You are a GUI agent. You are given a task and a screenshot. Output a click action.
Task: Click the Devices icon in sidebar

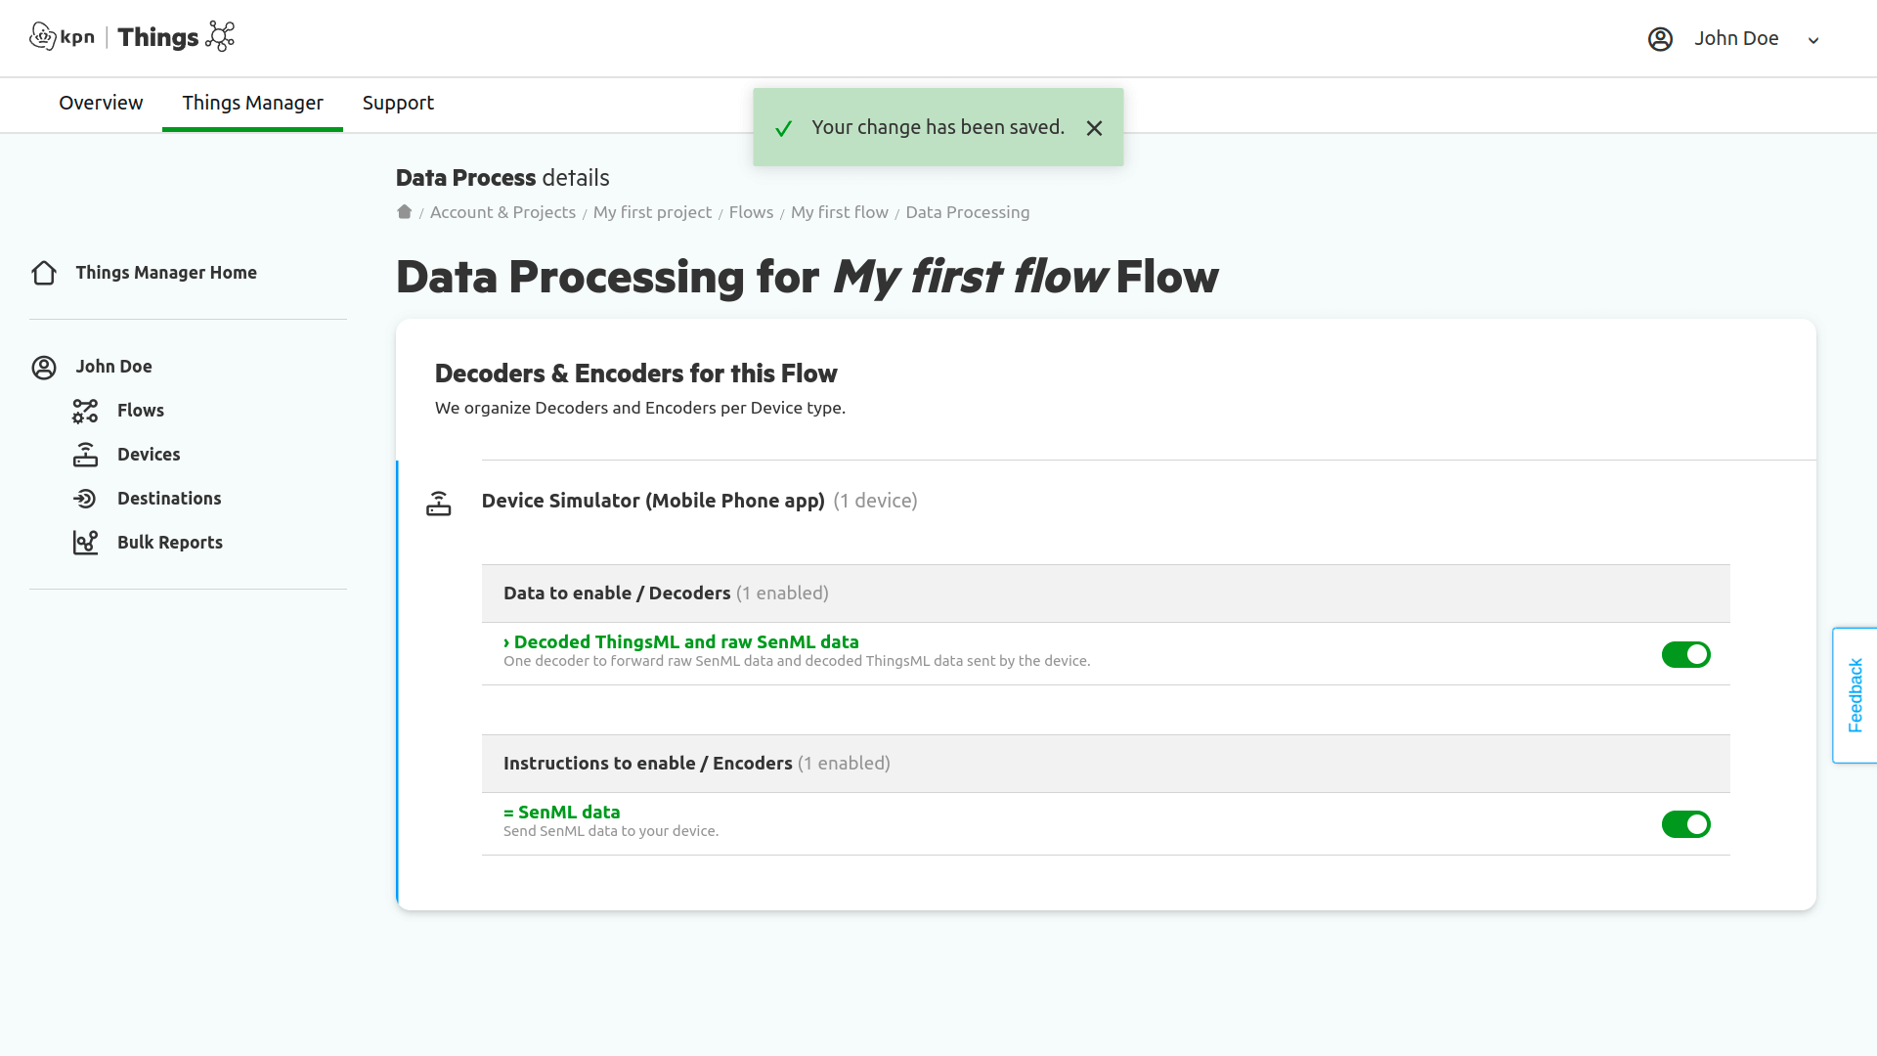(x=85, y=455)
